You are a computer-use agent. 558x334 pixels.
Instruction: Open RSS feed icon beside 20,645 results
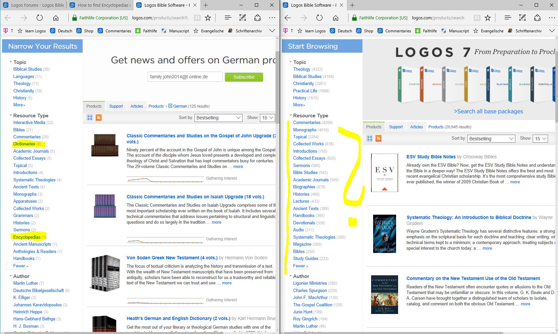click(x=378, y=139)
